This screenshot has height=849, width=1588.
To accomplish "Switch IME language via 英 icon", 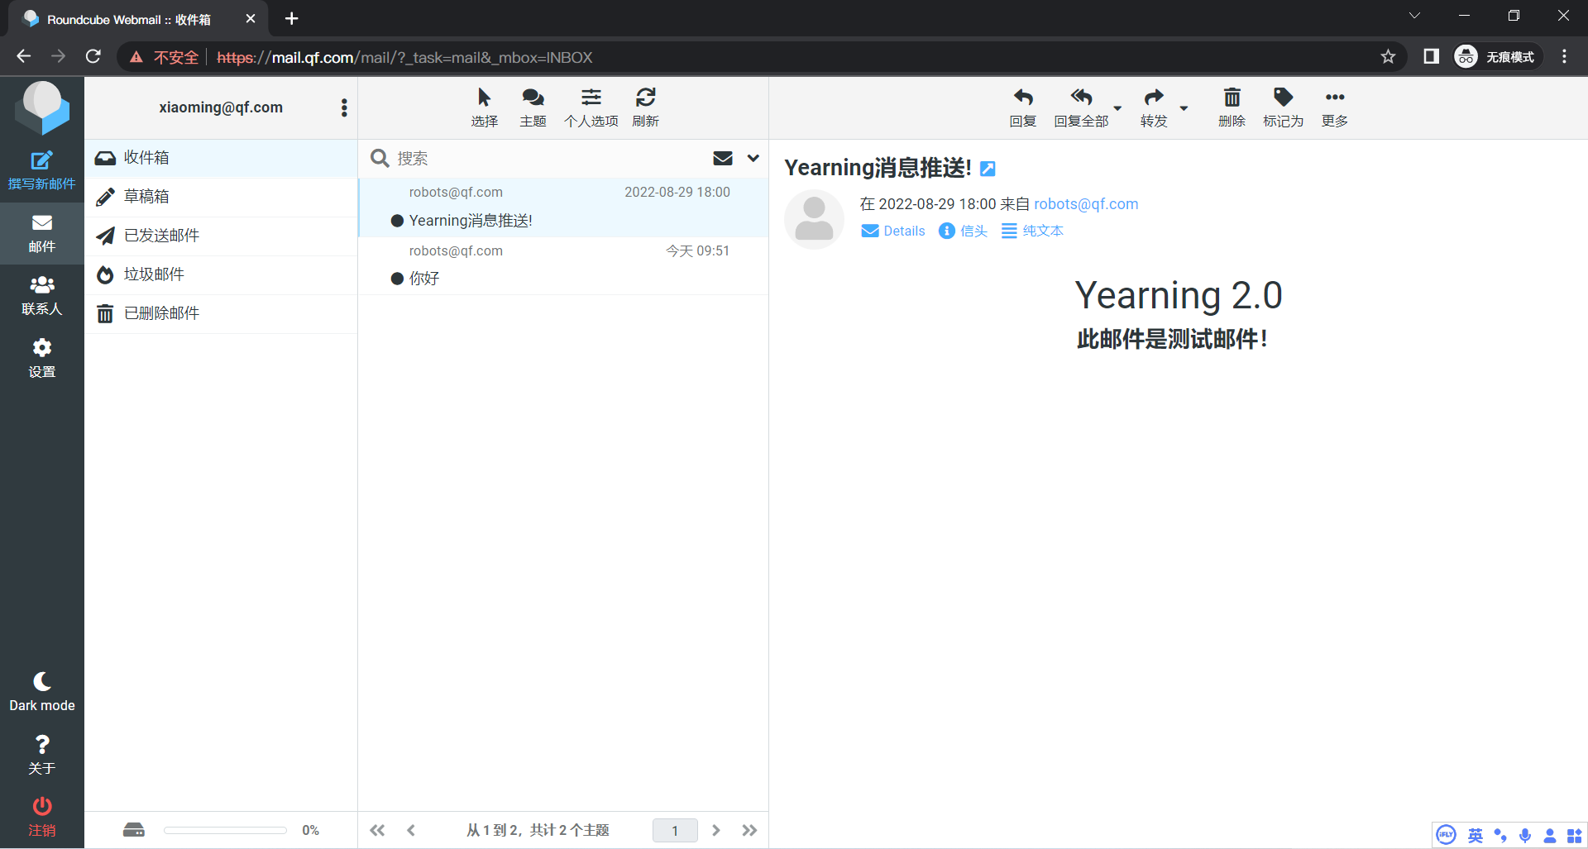I will pos(1475,835).
